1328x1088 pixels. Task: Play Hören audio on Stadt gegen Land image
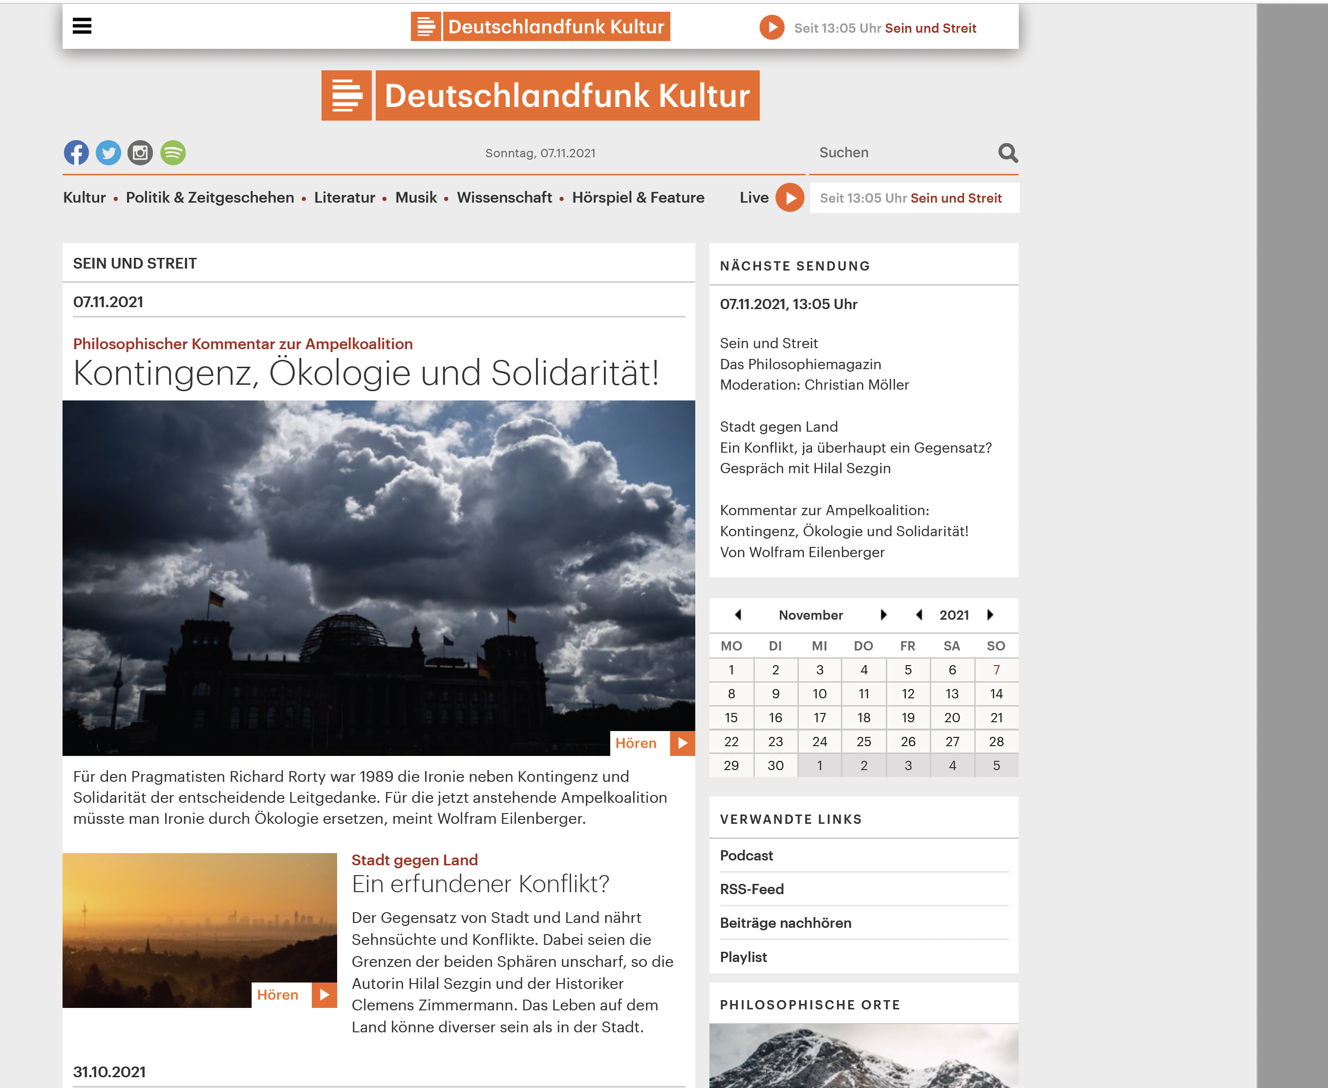(x=294, y=995)
